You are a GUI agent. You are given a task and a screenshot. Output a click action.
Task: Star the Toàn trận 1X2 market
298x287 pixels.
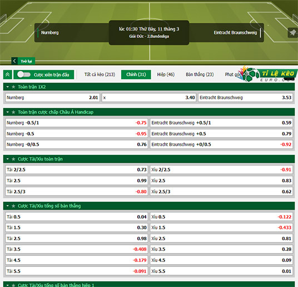[13, 87]
